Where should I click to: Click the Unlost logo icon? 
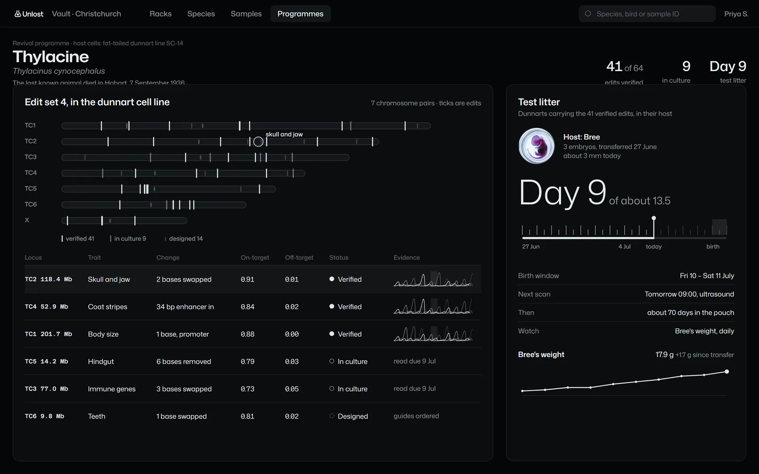coord(18,14)
